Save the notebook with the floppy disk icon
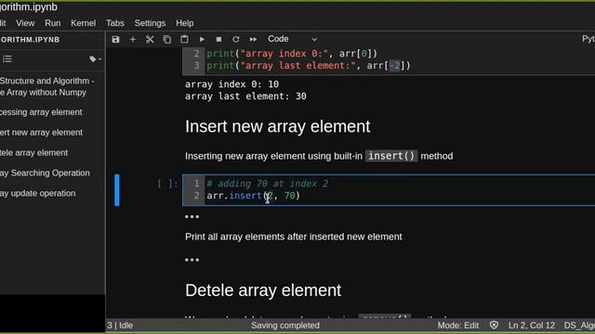The height and width of the screenshot is (334, 595). (115, 39)
